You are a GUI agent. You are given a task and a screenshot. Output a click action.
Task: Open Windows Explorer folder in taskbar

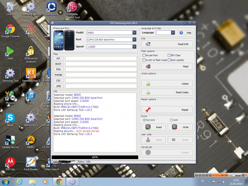pyautogui.click(x=33, y=182)
